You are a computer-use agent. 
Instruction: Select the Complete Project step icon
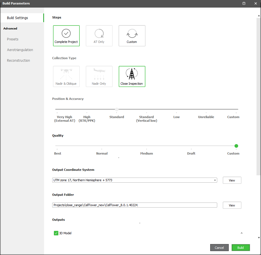point(66,36)
